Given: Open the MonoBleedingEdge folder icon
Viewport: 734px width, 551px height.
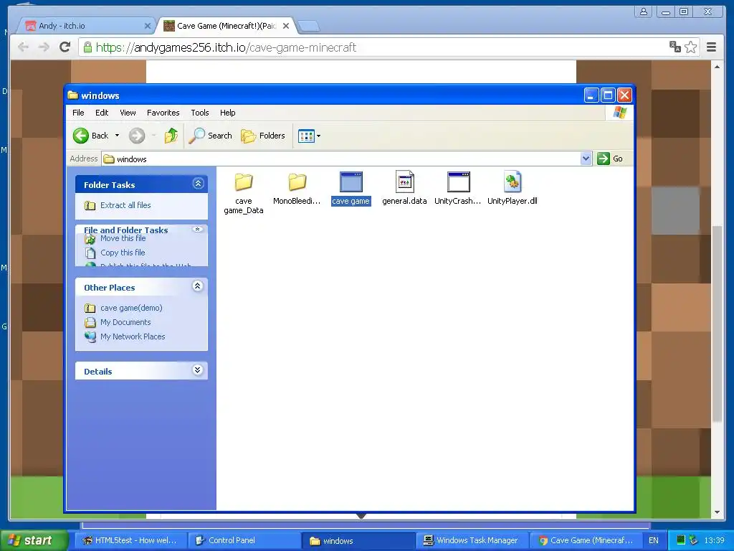Looking at the screenshot, I should pos(297,182).
